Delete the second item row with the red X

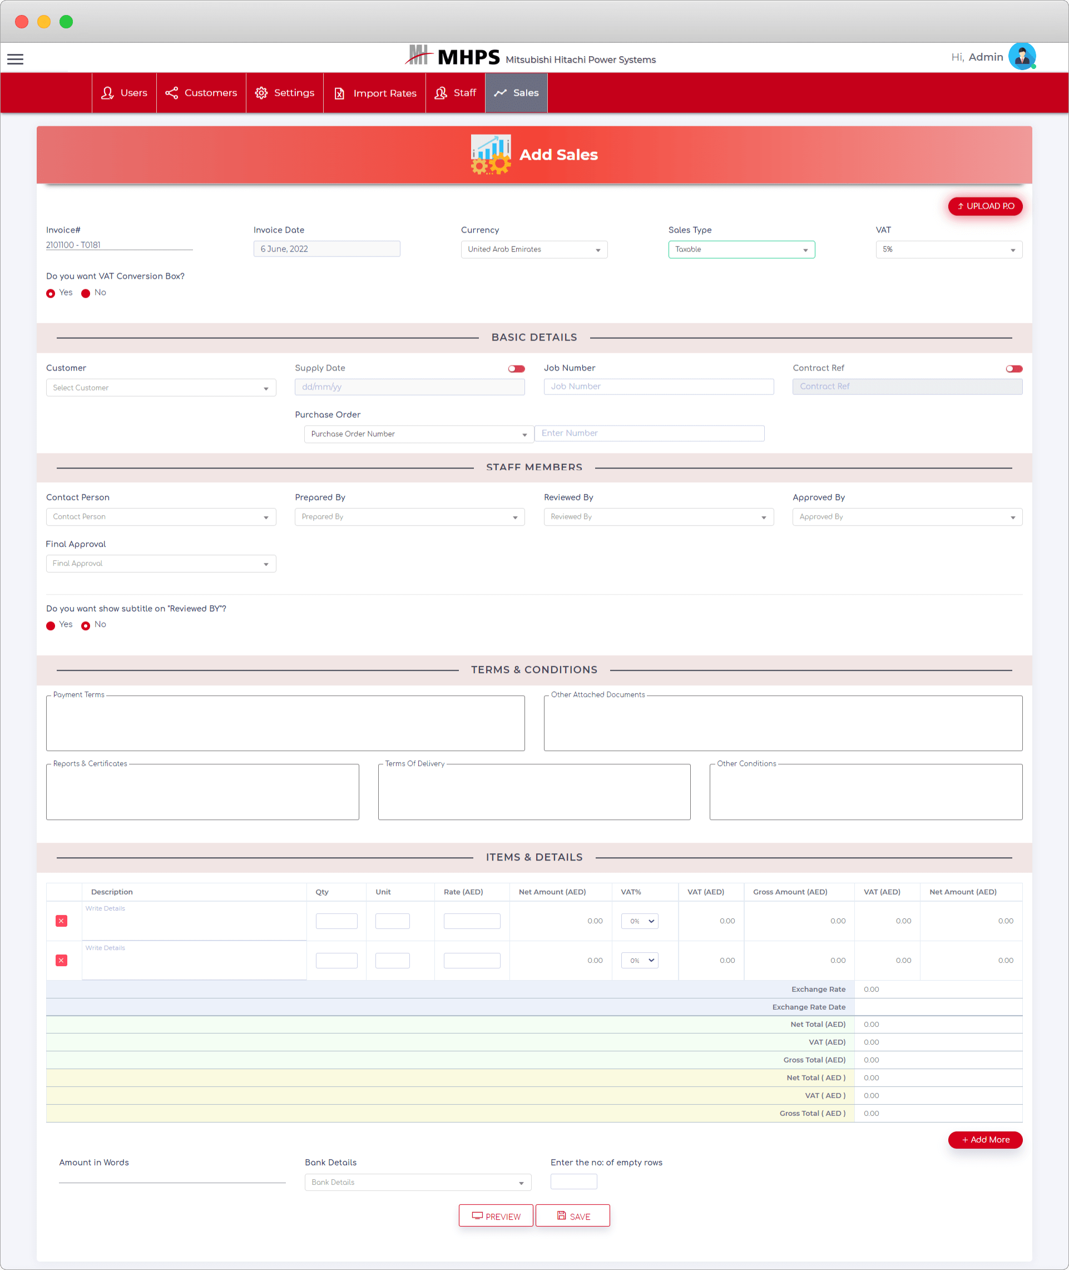61,960
